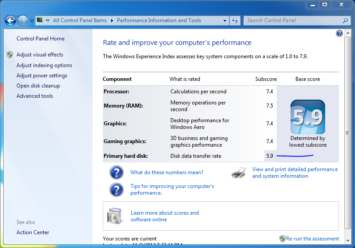
Task: Click the printer icon
Action: click(238, 172)
